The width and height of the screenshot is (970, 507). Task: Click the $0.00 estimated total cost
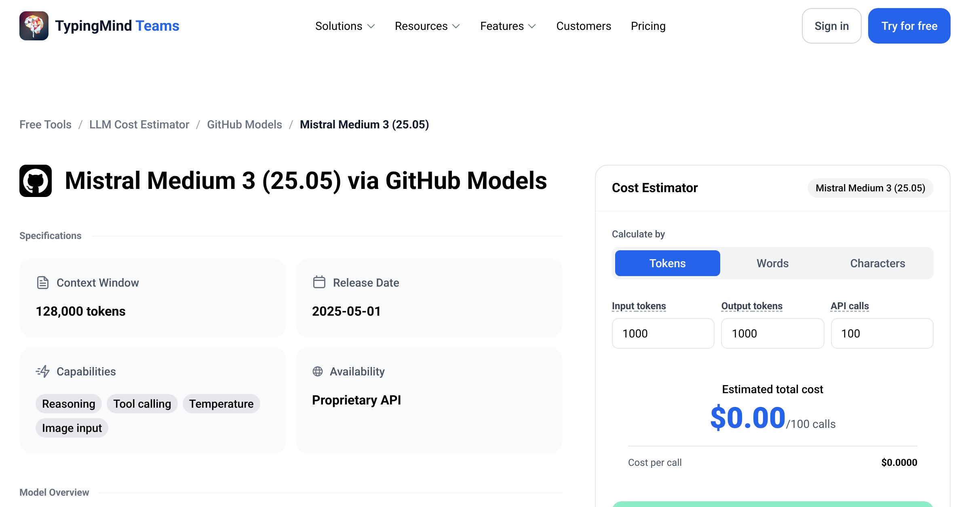coord(748,418)
